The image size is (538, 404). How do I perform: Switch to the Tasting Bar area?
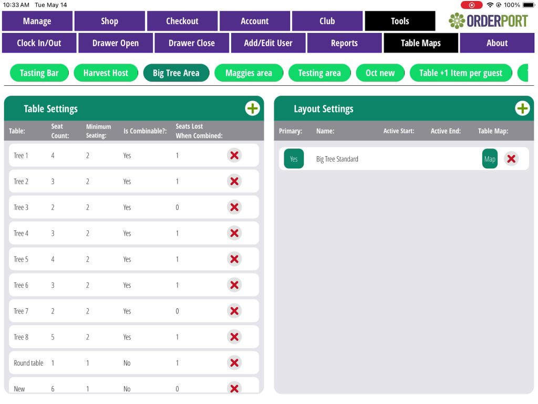pos(39,73)
